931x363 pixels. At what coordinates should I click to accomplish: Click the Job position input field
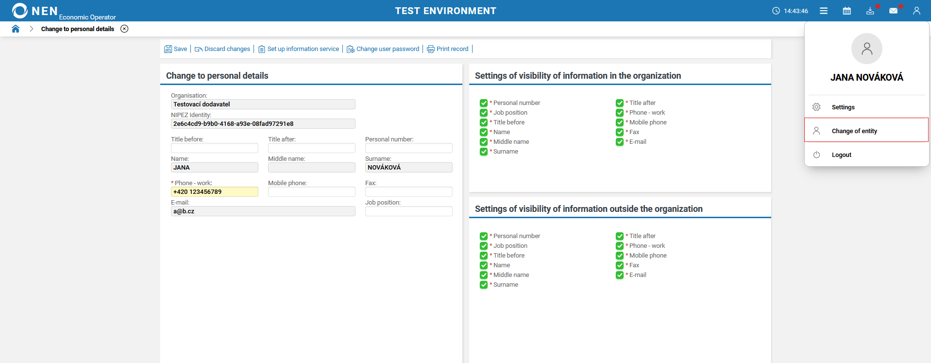409,211
